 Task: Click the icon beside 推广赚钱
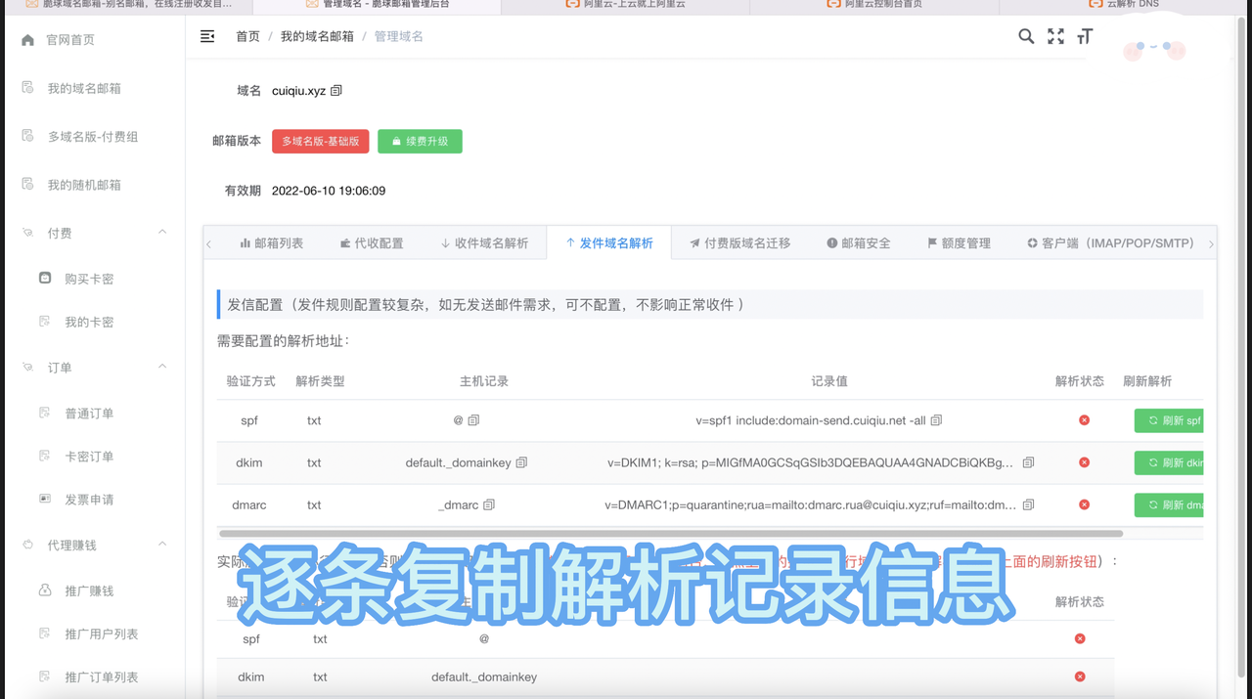coord(45,590)
